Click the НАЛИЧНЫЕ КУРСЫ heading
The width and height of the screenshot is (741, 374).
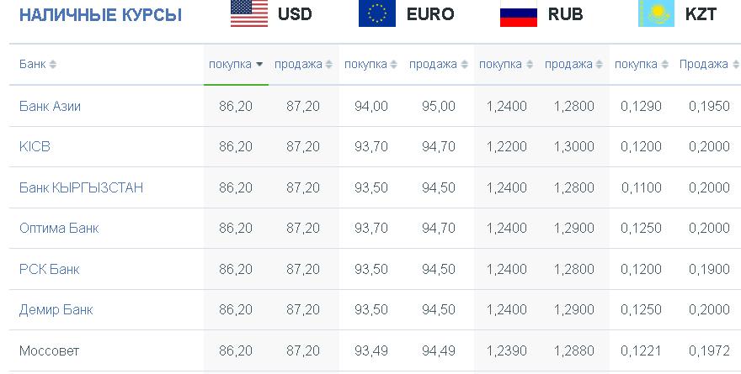(x=101, y=15)
